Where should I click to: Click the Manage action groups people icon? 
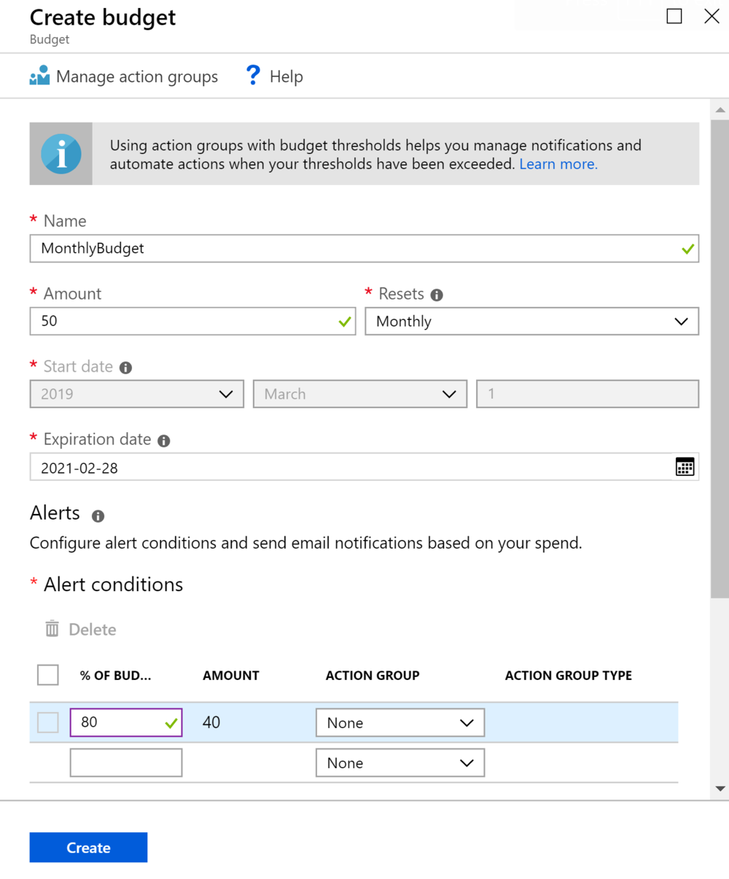pos(39,76)
